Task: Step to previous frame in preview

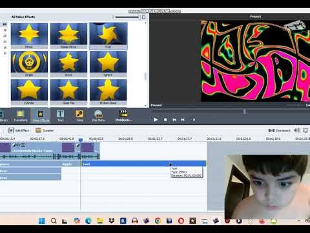Action: coord(174,120)
